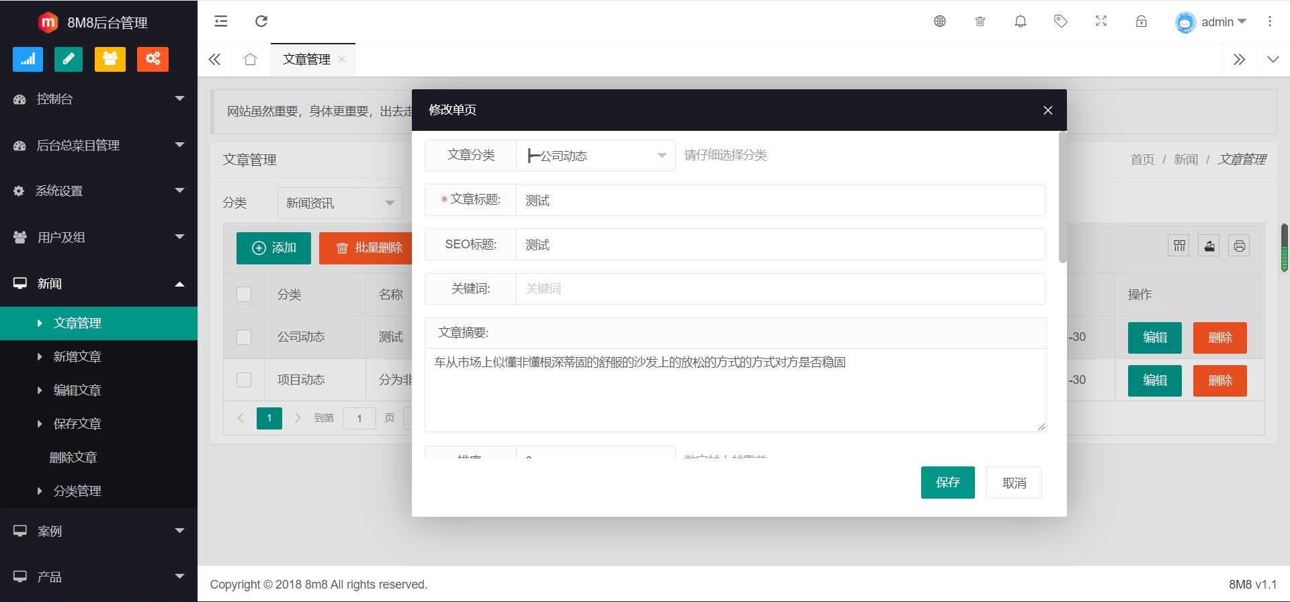This screenshot has height=602, width=1290.
Task: Click the dialog's vertical scrollbar
Action: [1062, 198]
